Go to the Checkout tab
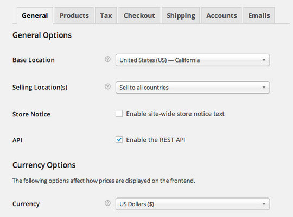293x217 pixels. 139,16
